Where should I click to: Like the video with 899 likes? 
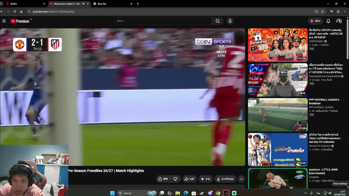click(163, 179)
